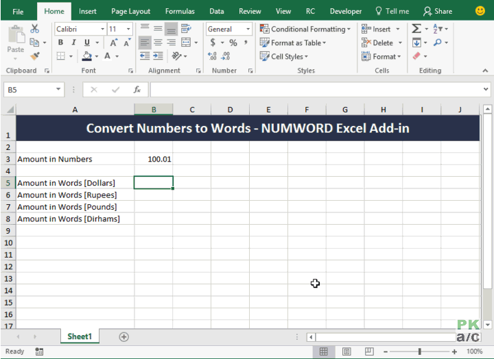Image resolution: width=494 pixels, height=359 pixels.
Task: Click the fill color bucket swatch
Action: [87, 56]
